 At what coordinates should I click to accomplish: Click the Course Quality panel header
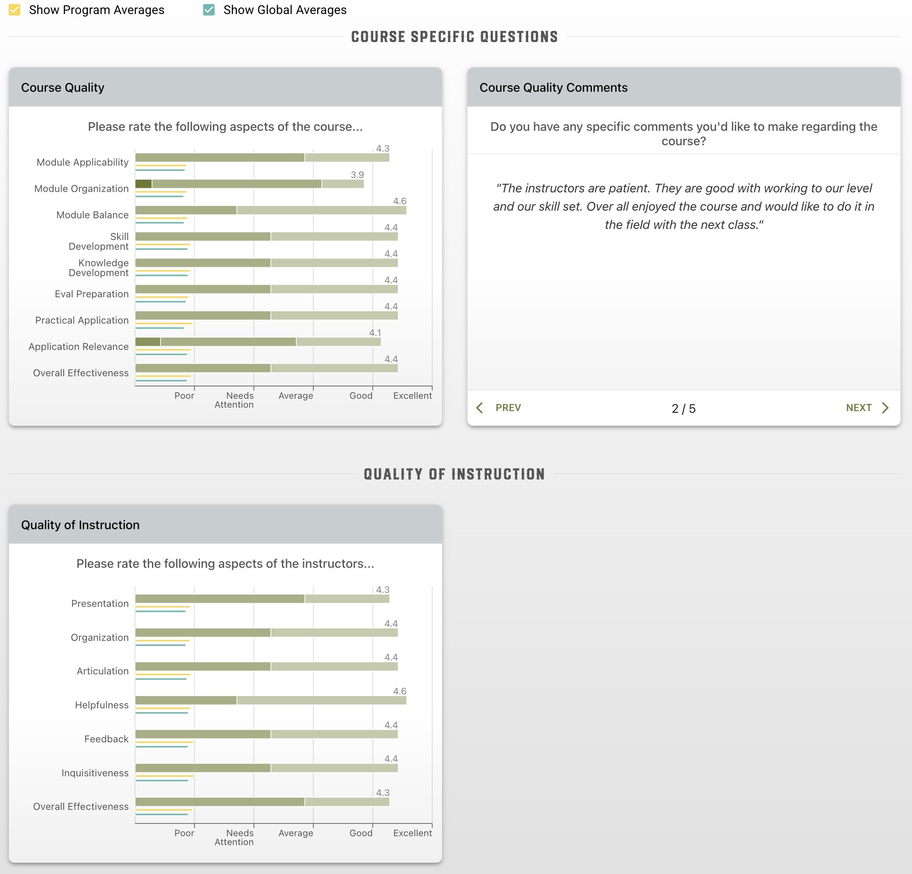(225, 87)
